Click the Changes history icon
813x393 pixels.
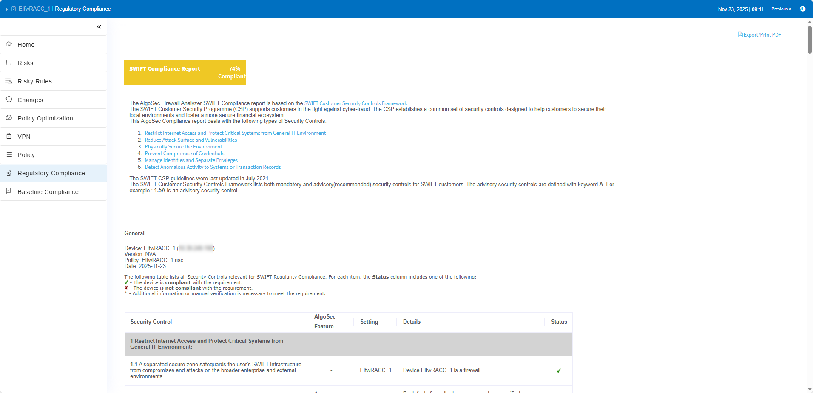pos(9,100)
